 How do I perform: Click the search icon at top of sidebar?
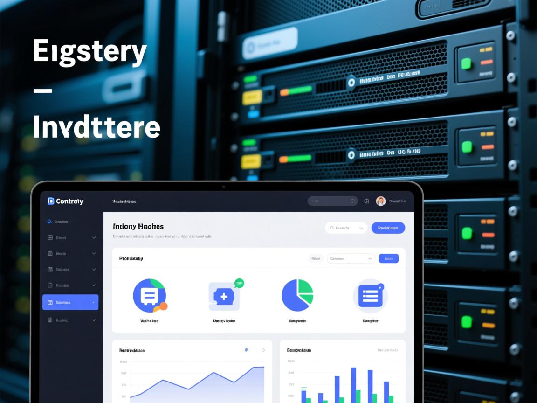50,222
